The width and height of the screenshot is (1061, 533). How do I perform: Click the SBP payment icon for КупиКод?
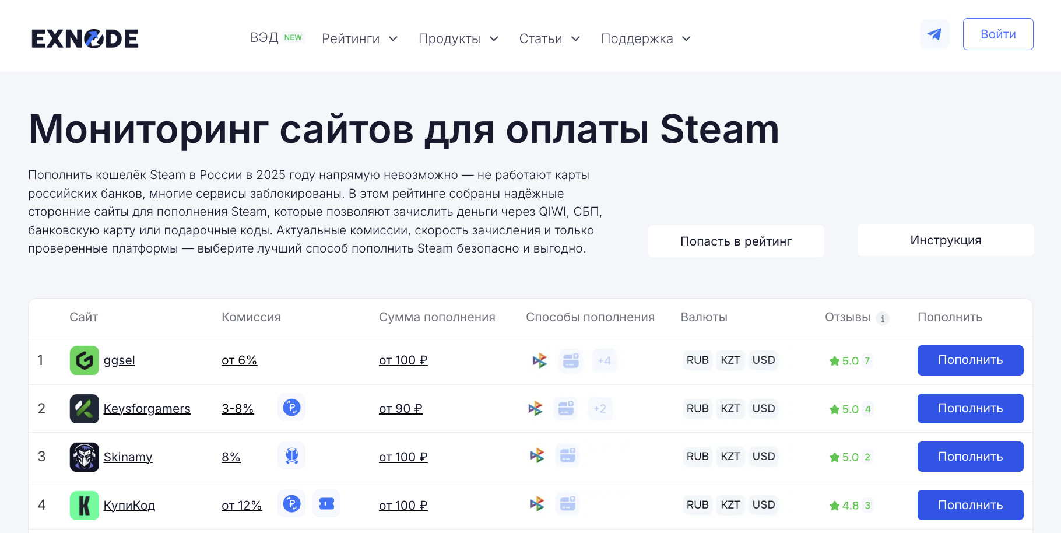pyautogui.click(x=537, y=504)
